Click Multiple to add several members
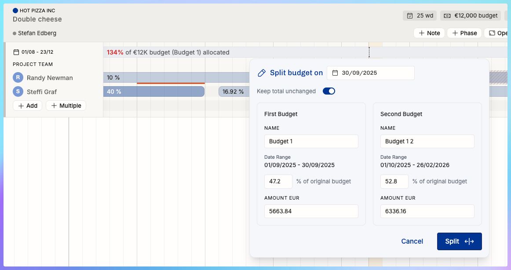511x270 pixels. coord(66,106)
